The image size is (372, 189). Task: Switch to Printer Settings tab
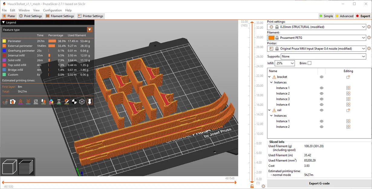(90, 16)
